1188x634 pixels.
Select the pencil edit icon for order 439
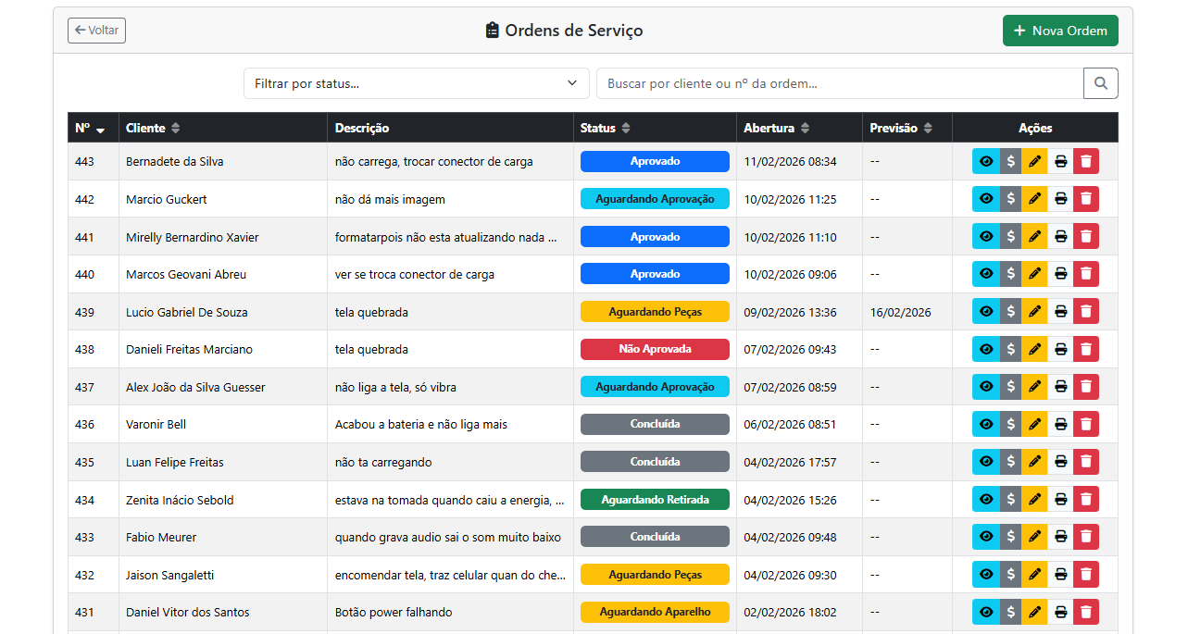pos(1034,311)
